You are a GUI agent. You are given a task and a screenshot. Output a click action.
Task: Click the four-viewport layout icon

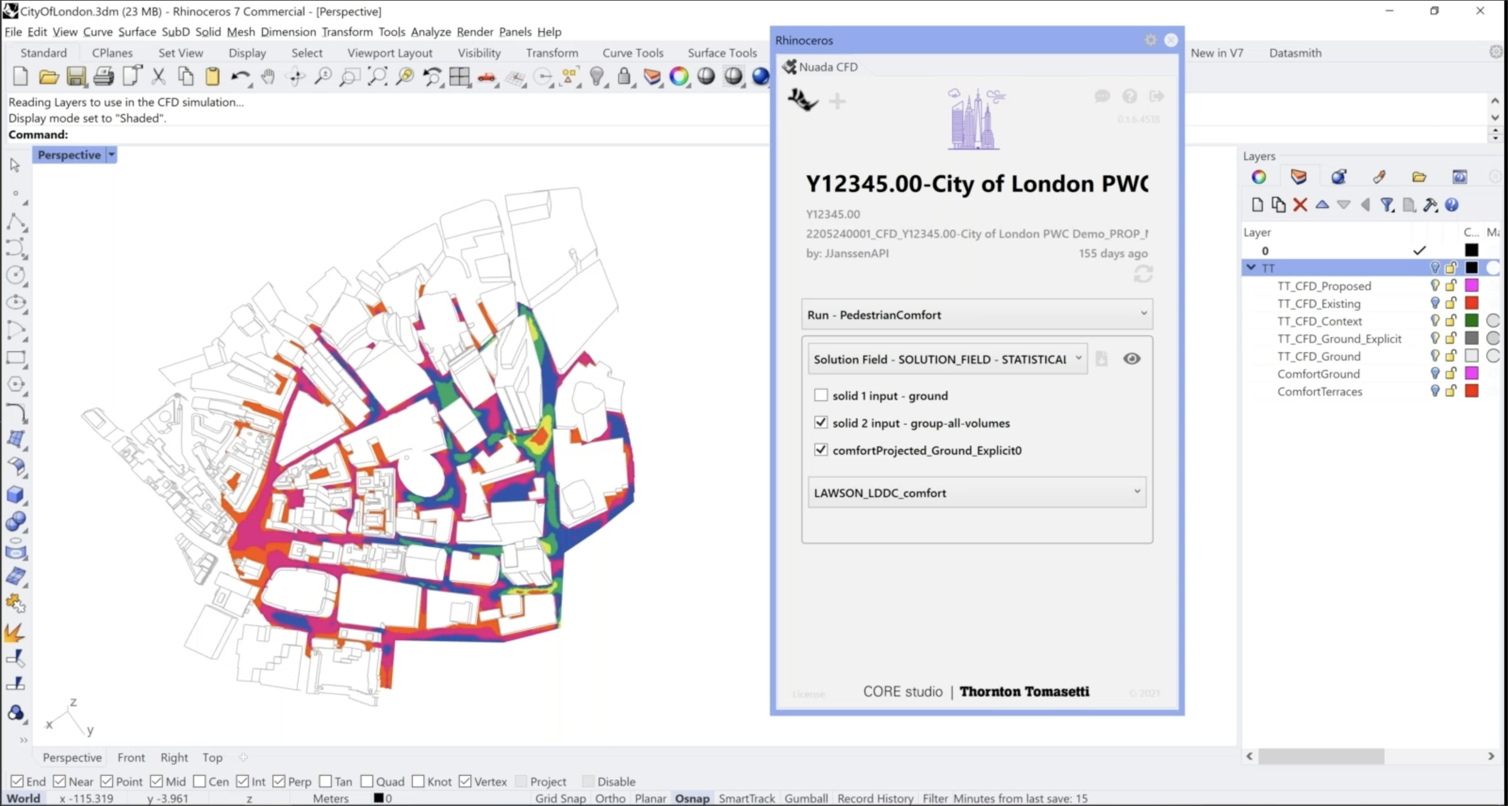click(x=459, y=77)
